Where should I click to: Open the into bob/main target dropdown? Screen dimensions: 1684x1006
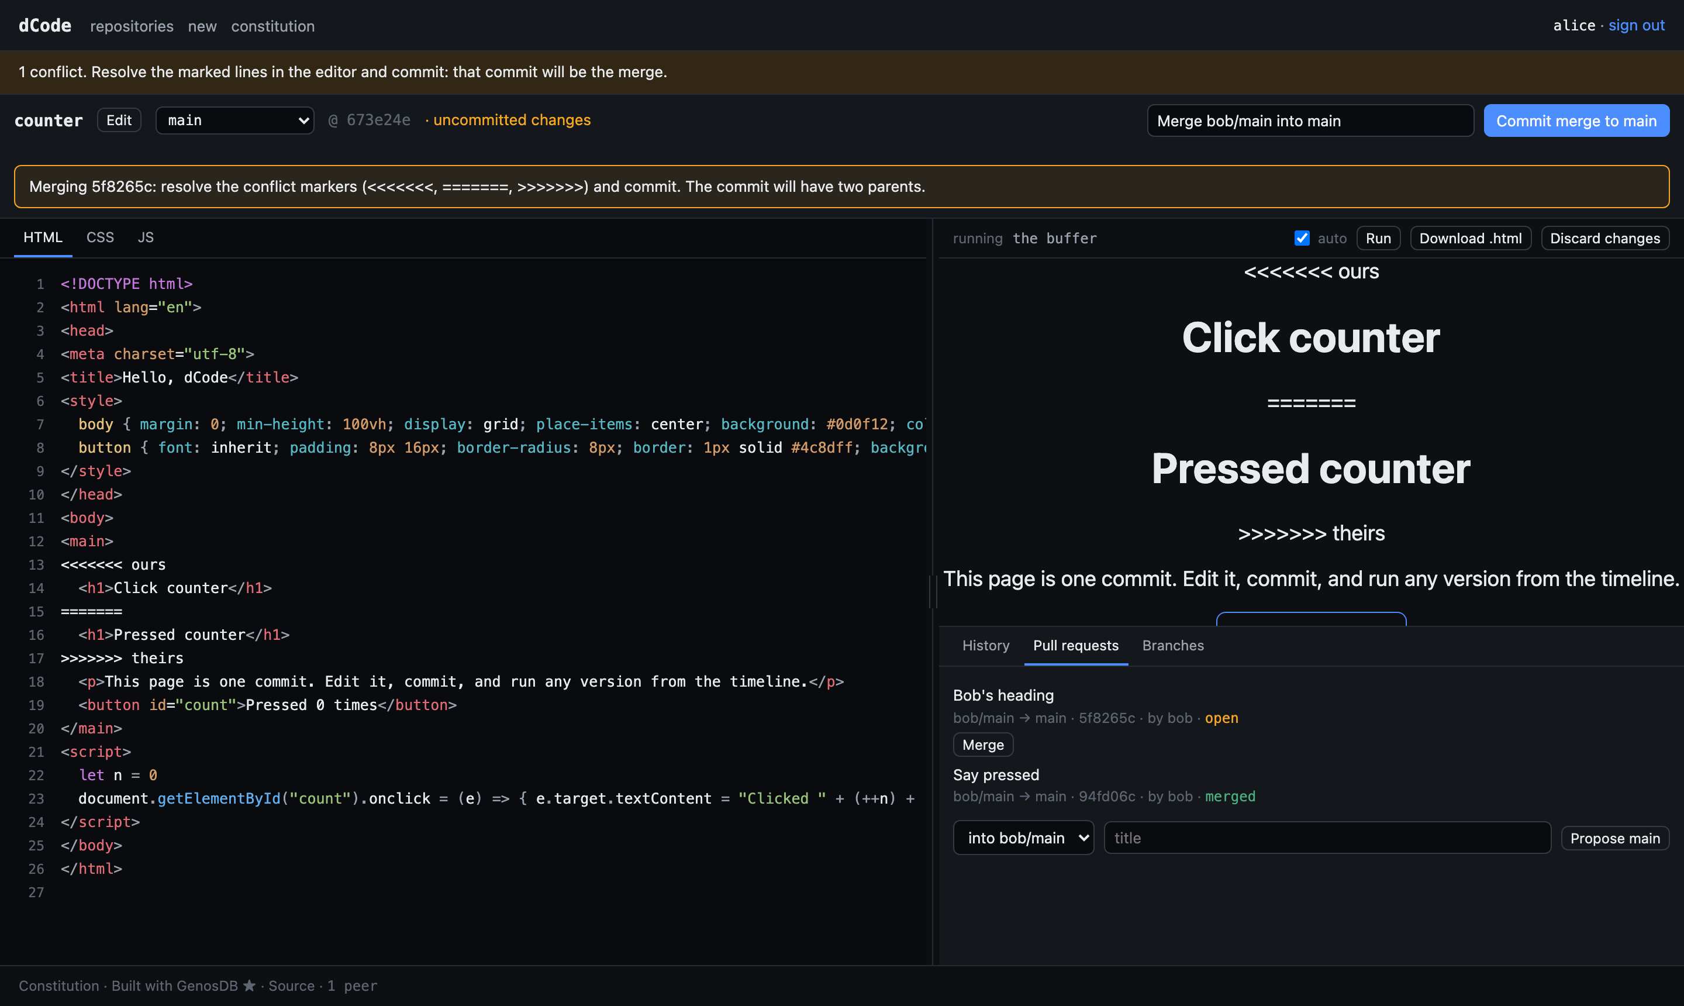pyautogui.click(x=1023, y=838)
